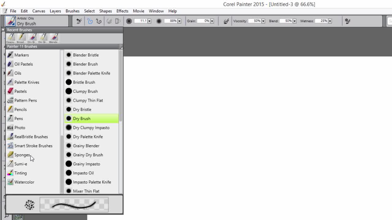Select the Grainy Impasto brush variant
The image size is (392, 220).
(86, 164)
